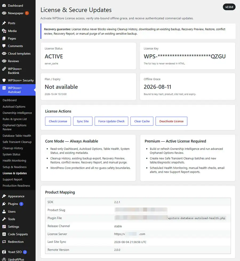Click the Tools wrench icon

point(4,219)
